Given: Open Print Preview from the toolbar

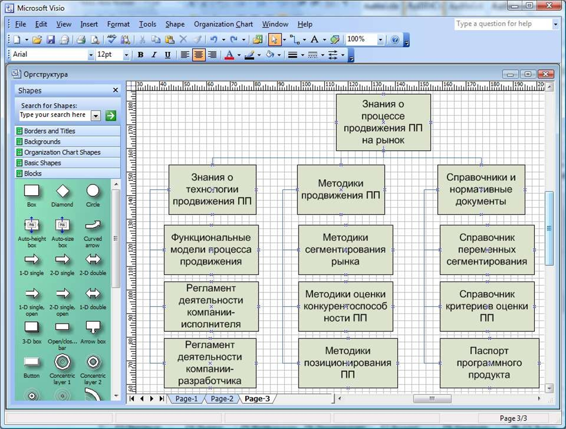Looking at the screenshot, I should [x=95, y=40].
